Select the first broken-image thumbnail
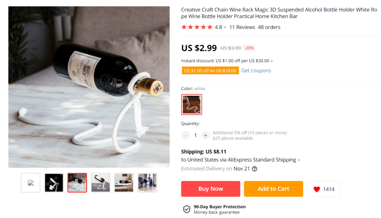 click(x=31, y=183)
